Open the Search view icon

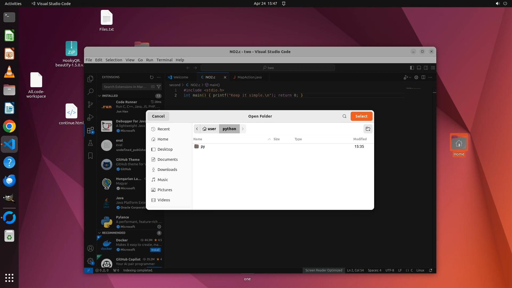[90, 92]
